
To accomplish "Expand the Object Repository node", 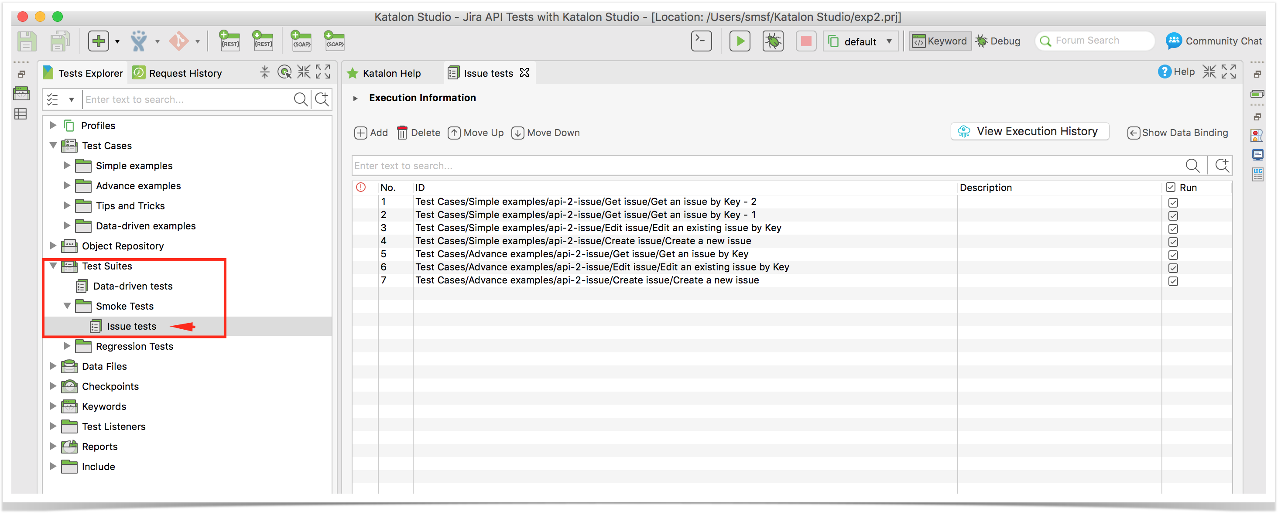I will (53, 246).
